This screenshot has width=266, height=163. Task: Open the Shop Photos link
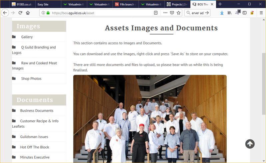(31, 79)
